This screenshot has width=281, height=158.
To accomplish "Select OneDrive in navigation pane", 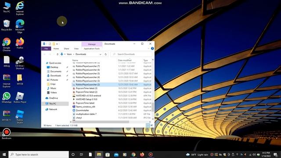I will [x=54, y=98].
